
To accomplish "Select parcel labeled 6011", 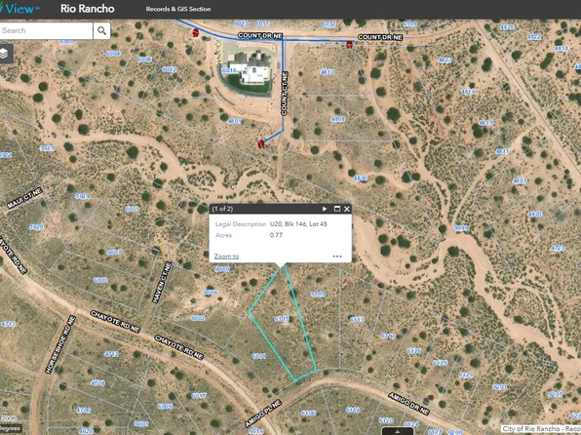I will click(x=132, y=209).
